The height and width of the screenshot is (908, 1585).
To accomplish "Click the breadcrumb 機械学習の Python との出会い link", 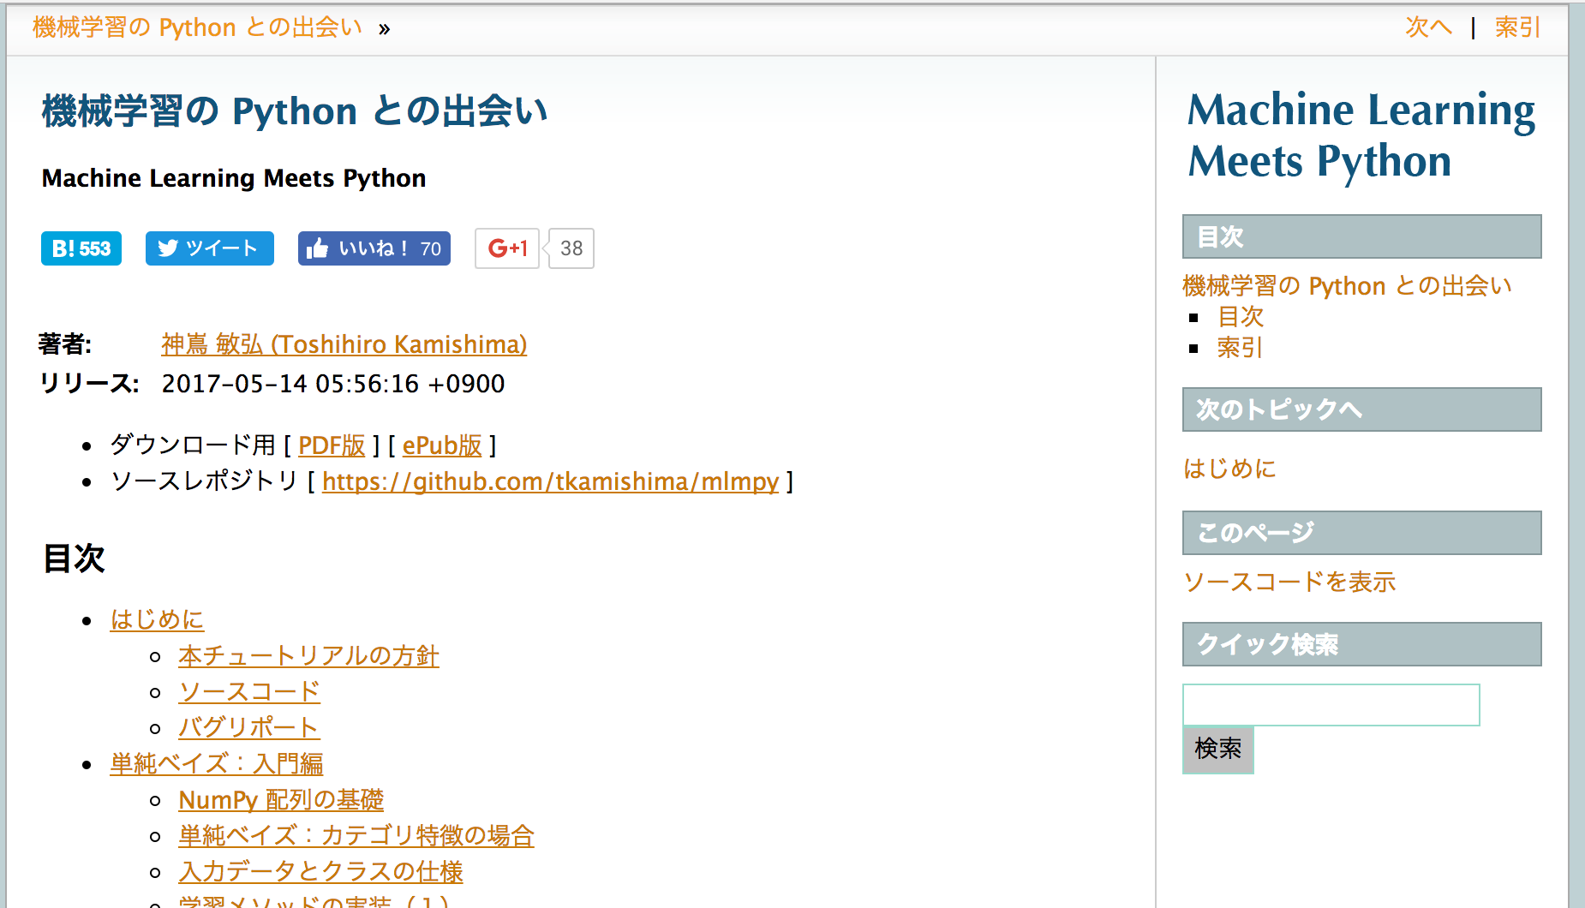I will 198,27.
